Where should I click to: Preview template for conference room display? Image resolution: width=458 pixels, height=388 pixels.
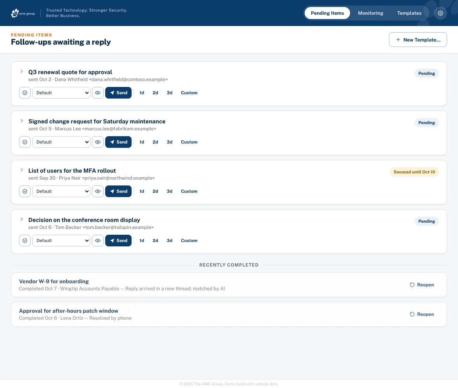pos(98,241)
